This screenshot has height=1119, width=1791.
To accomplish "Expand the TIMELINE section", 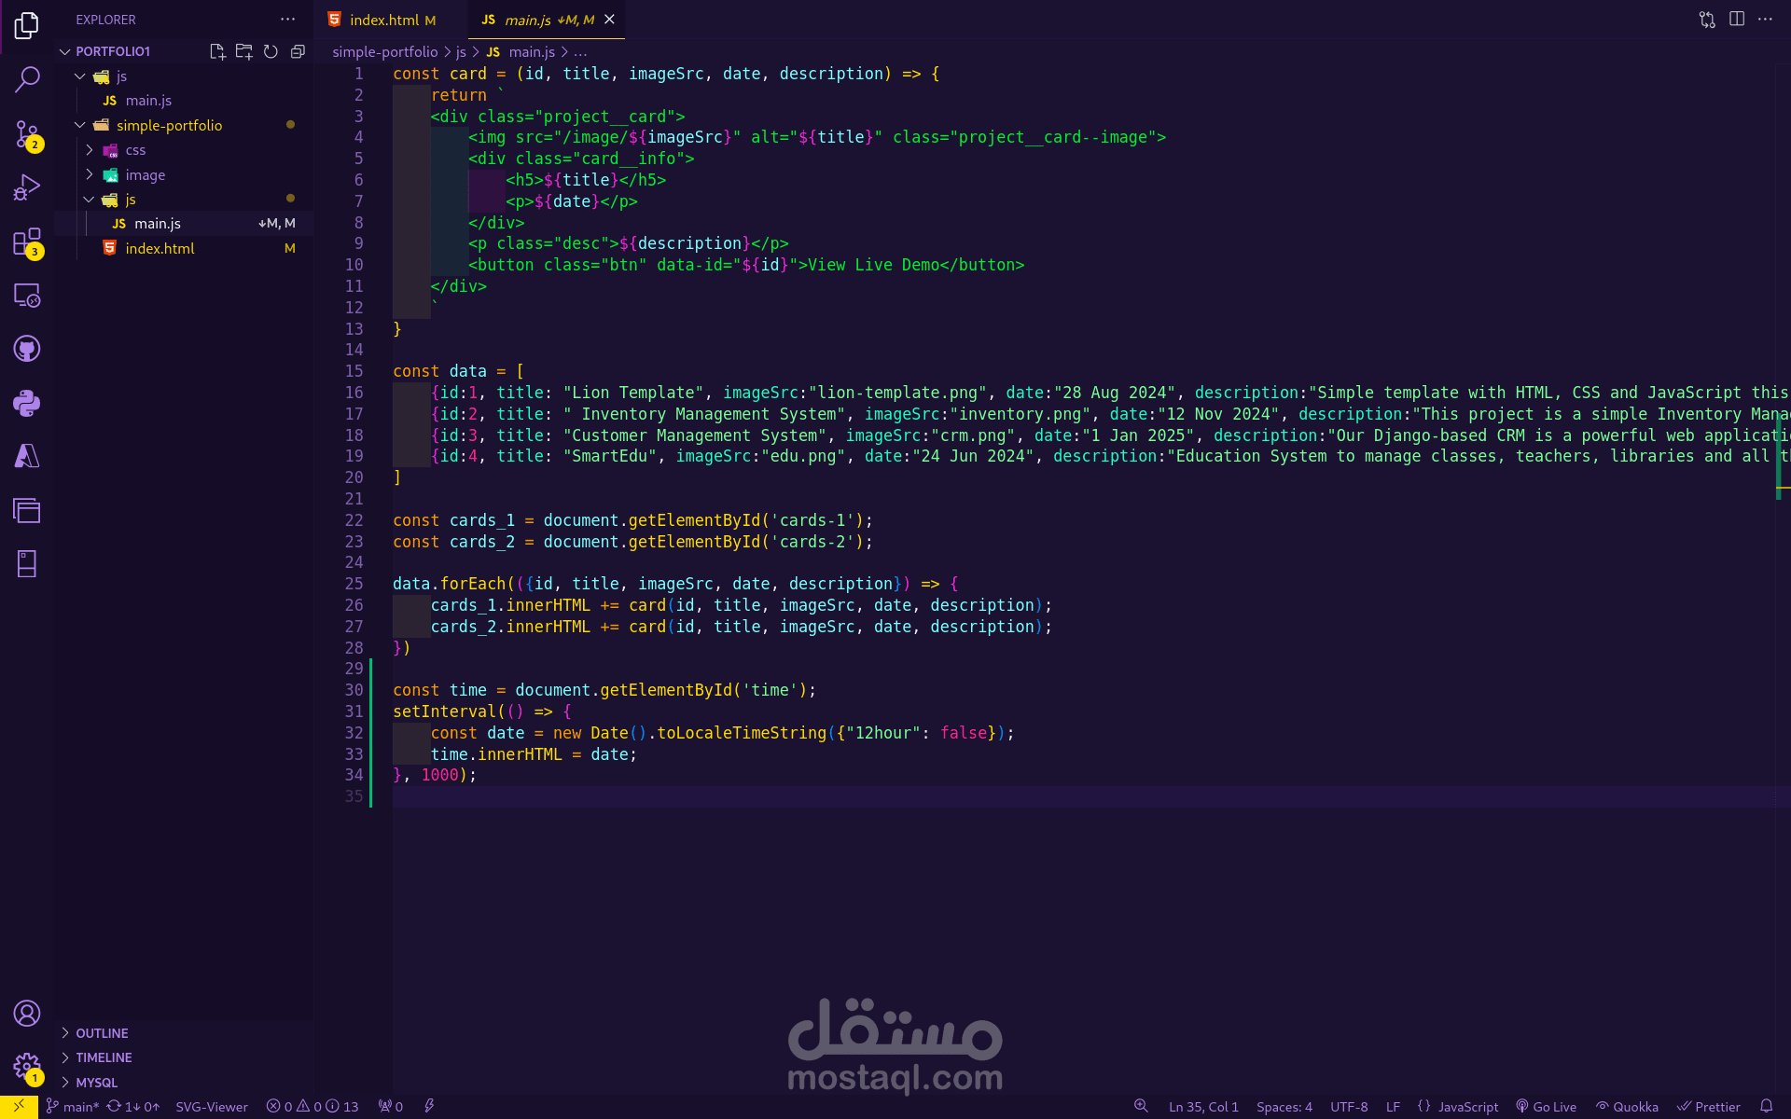I will [104, 1057].
